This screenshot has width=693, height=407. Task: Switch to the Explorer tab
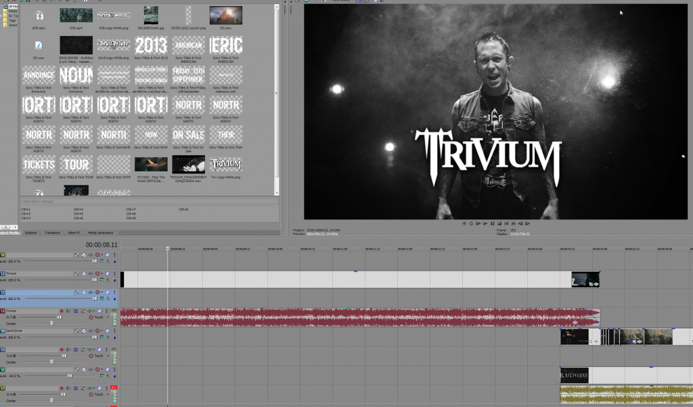31,233
